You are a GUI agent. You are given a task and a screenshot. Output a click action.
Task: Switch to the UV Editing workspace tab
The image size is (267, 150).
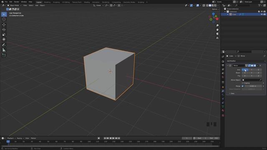66,2
